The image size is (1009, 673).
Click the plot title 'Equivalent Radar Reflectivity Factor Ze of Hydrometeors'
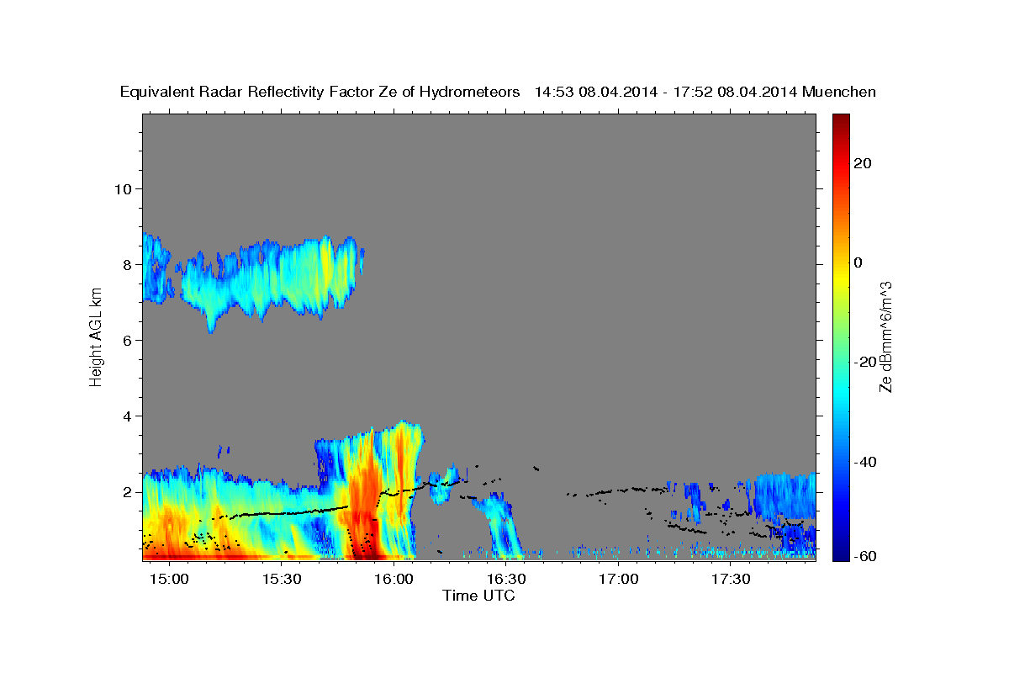coord(320,92)
